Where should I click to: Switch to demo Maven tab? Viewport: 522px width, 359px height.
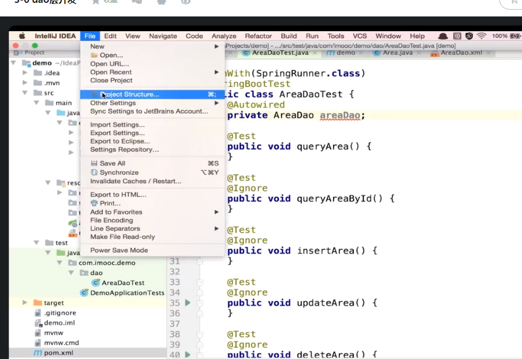(x=345, y=53)
